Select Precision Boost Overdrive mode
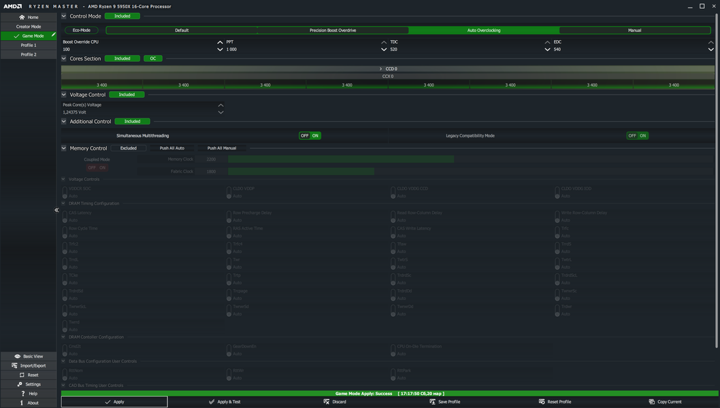This screenshot has height=408, width=720. coord(333,31)
